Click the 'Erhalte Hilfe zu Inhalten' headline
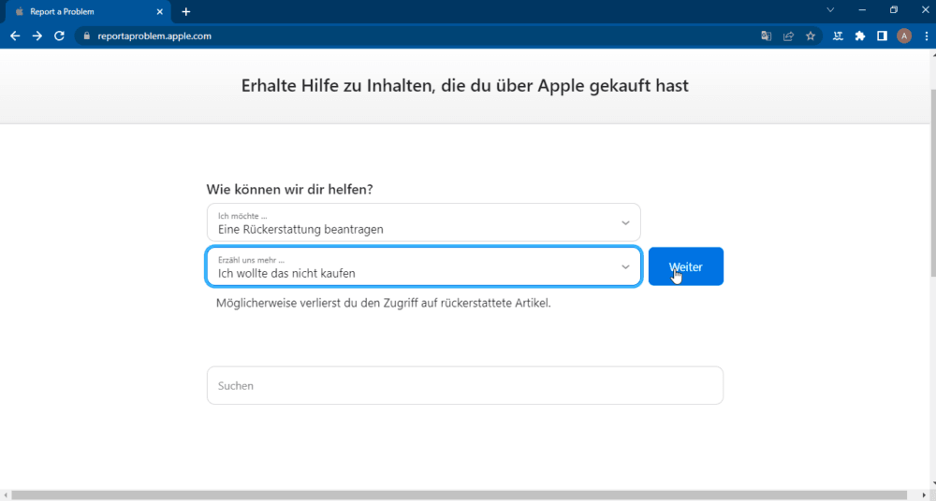Image resolution: width=936 pixels, height=501 pixels. pos(464,85)
